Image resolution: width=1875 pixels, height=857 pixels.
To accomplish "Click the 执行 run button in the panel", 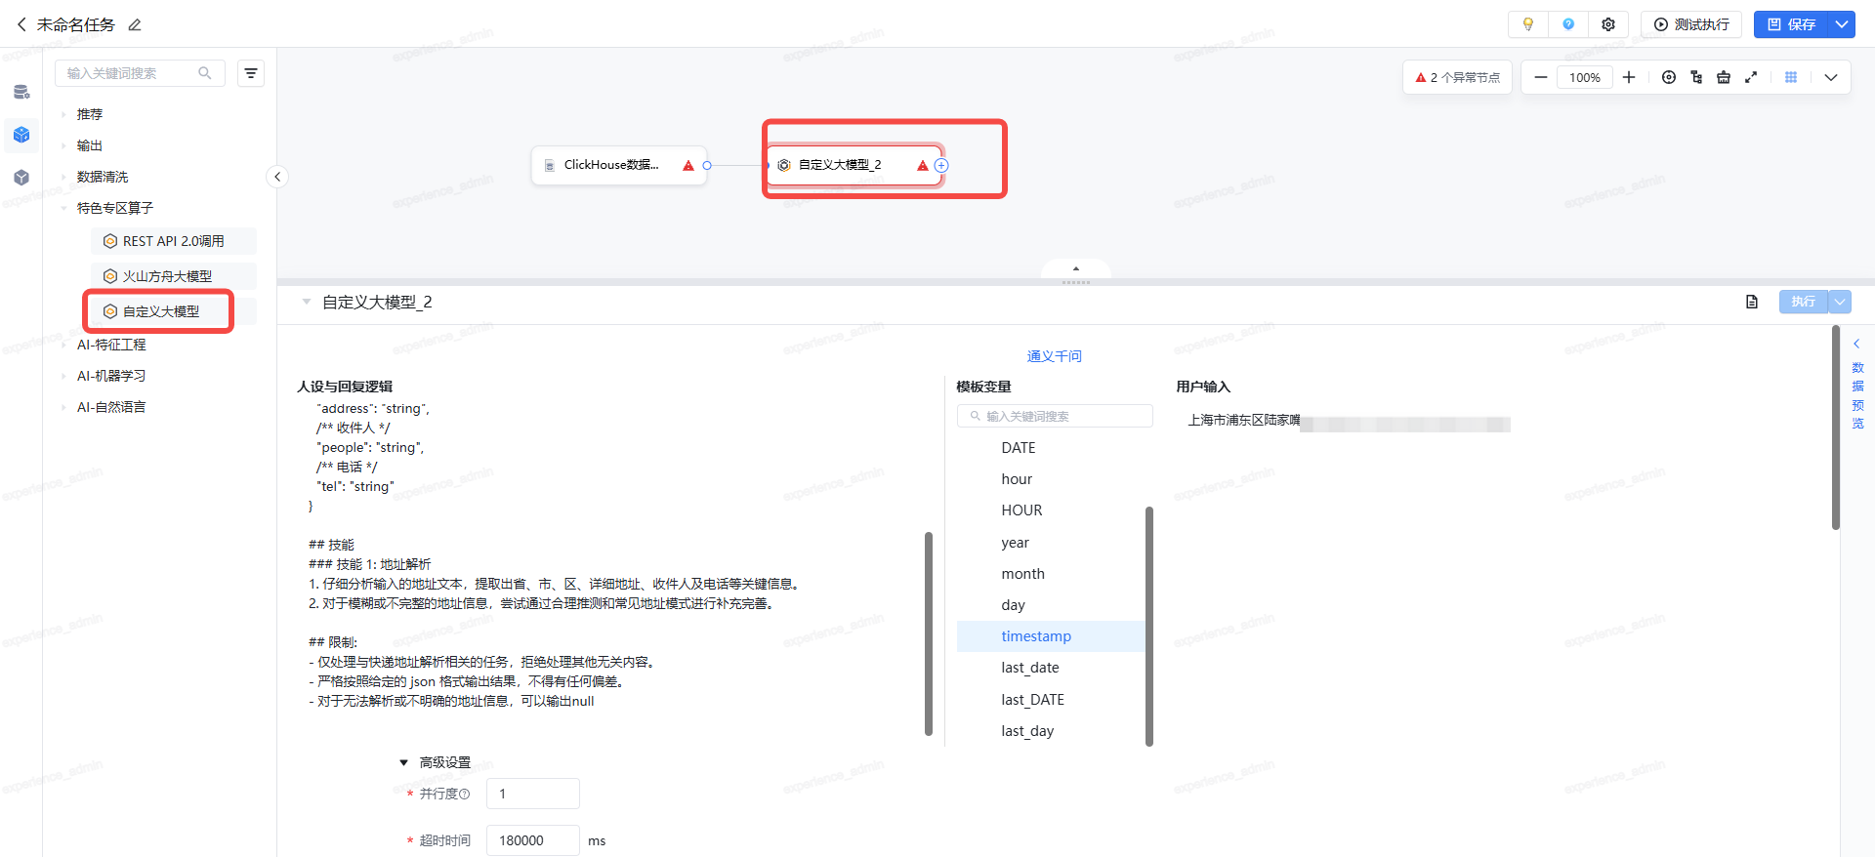I will [1803, 302].
